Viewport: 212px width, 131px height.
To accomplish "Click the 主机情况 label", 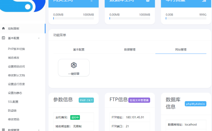I will tap(62, 117).
